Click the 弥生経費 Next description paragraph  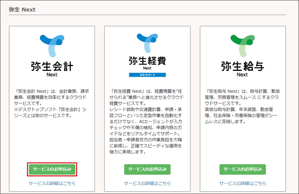click(x=146, y=121)
